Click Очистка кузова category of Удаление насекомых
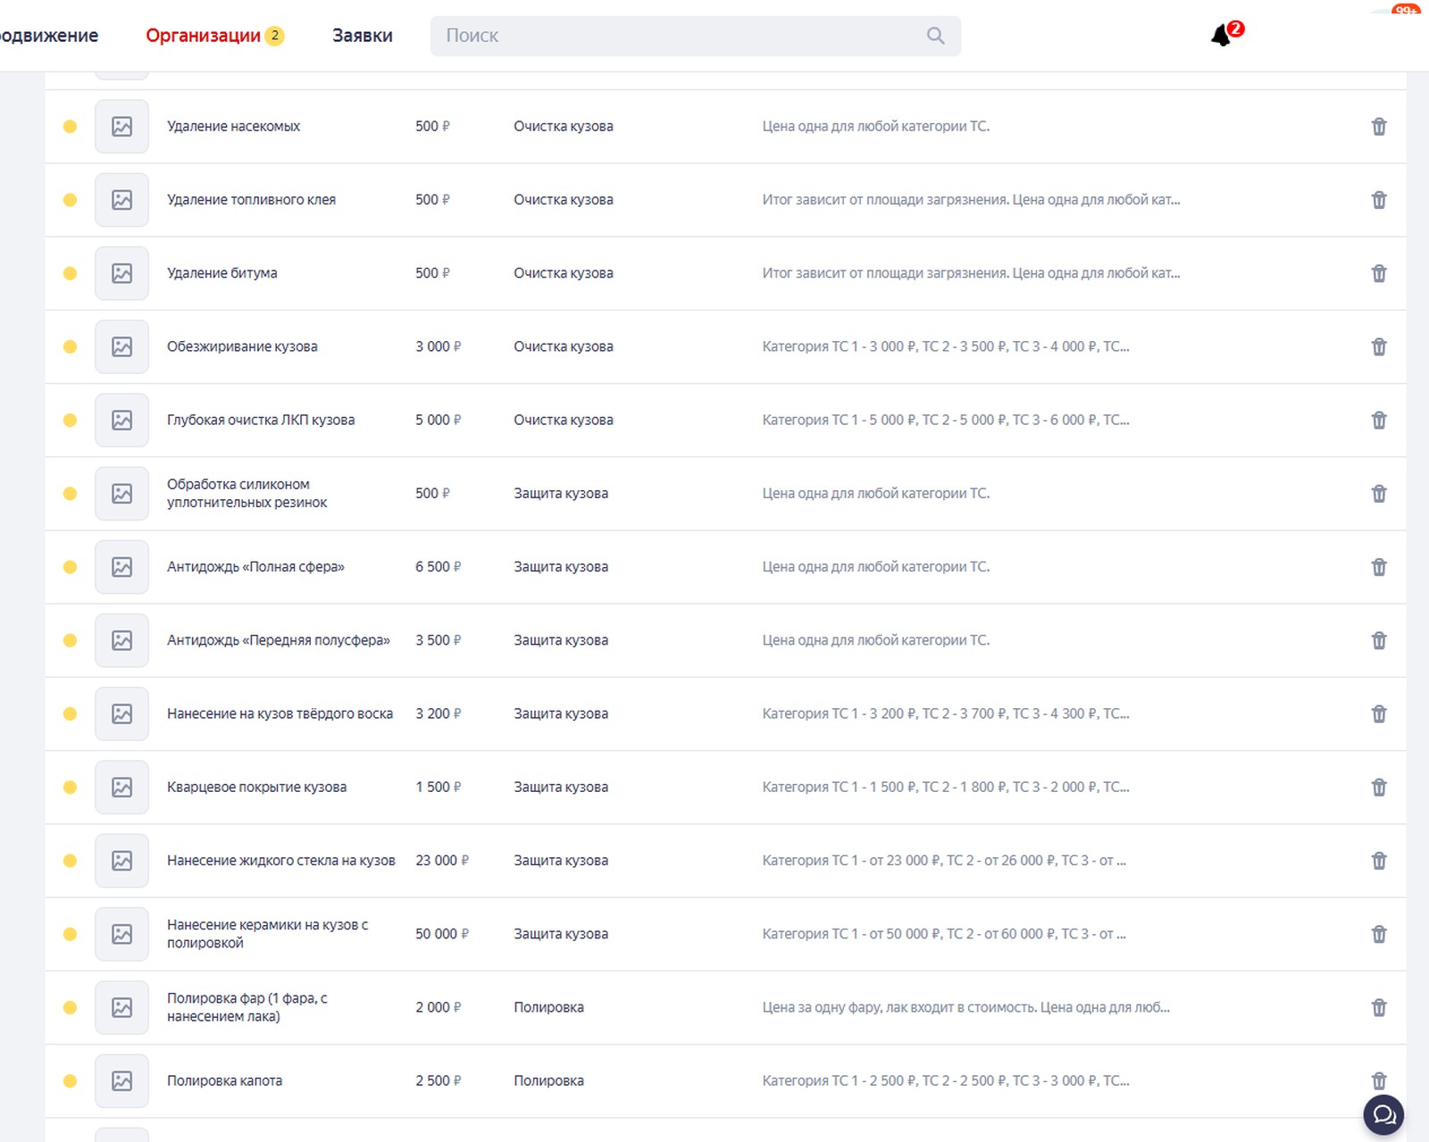 point(563,127)
